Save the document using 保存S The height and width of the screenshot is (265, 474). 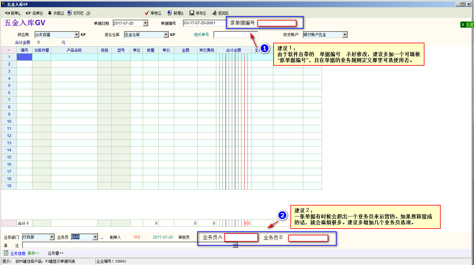[198, 13]
